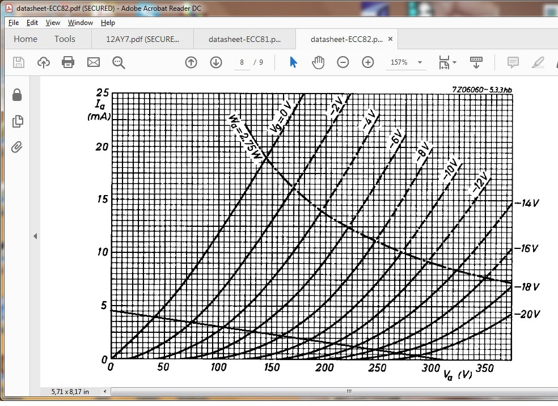The width and height of the screenshot is (558, 406).
Task: Activate the Hand pan tool
Action: 318,62
